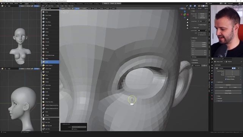Select the Multi-plane Scrape tool
Viewport: 243px width, 137px height.
click(50, 55)
